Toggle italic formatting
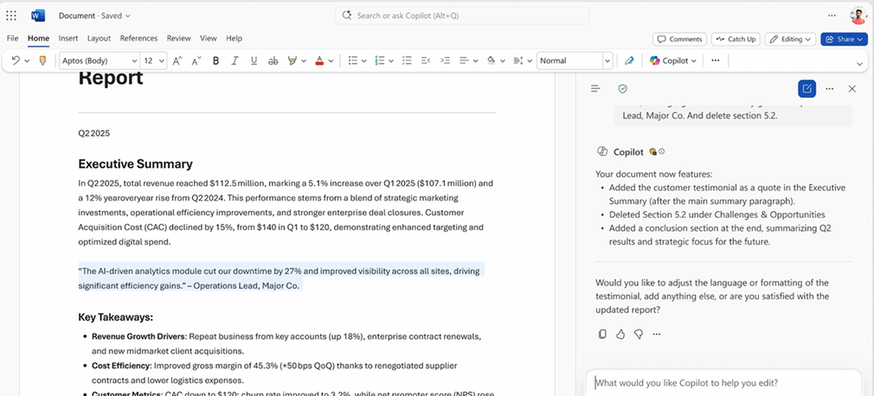 [235, 61]
